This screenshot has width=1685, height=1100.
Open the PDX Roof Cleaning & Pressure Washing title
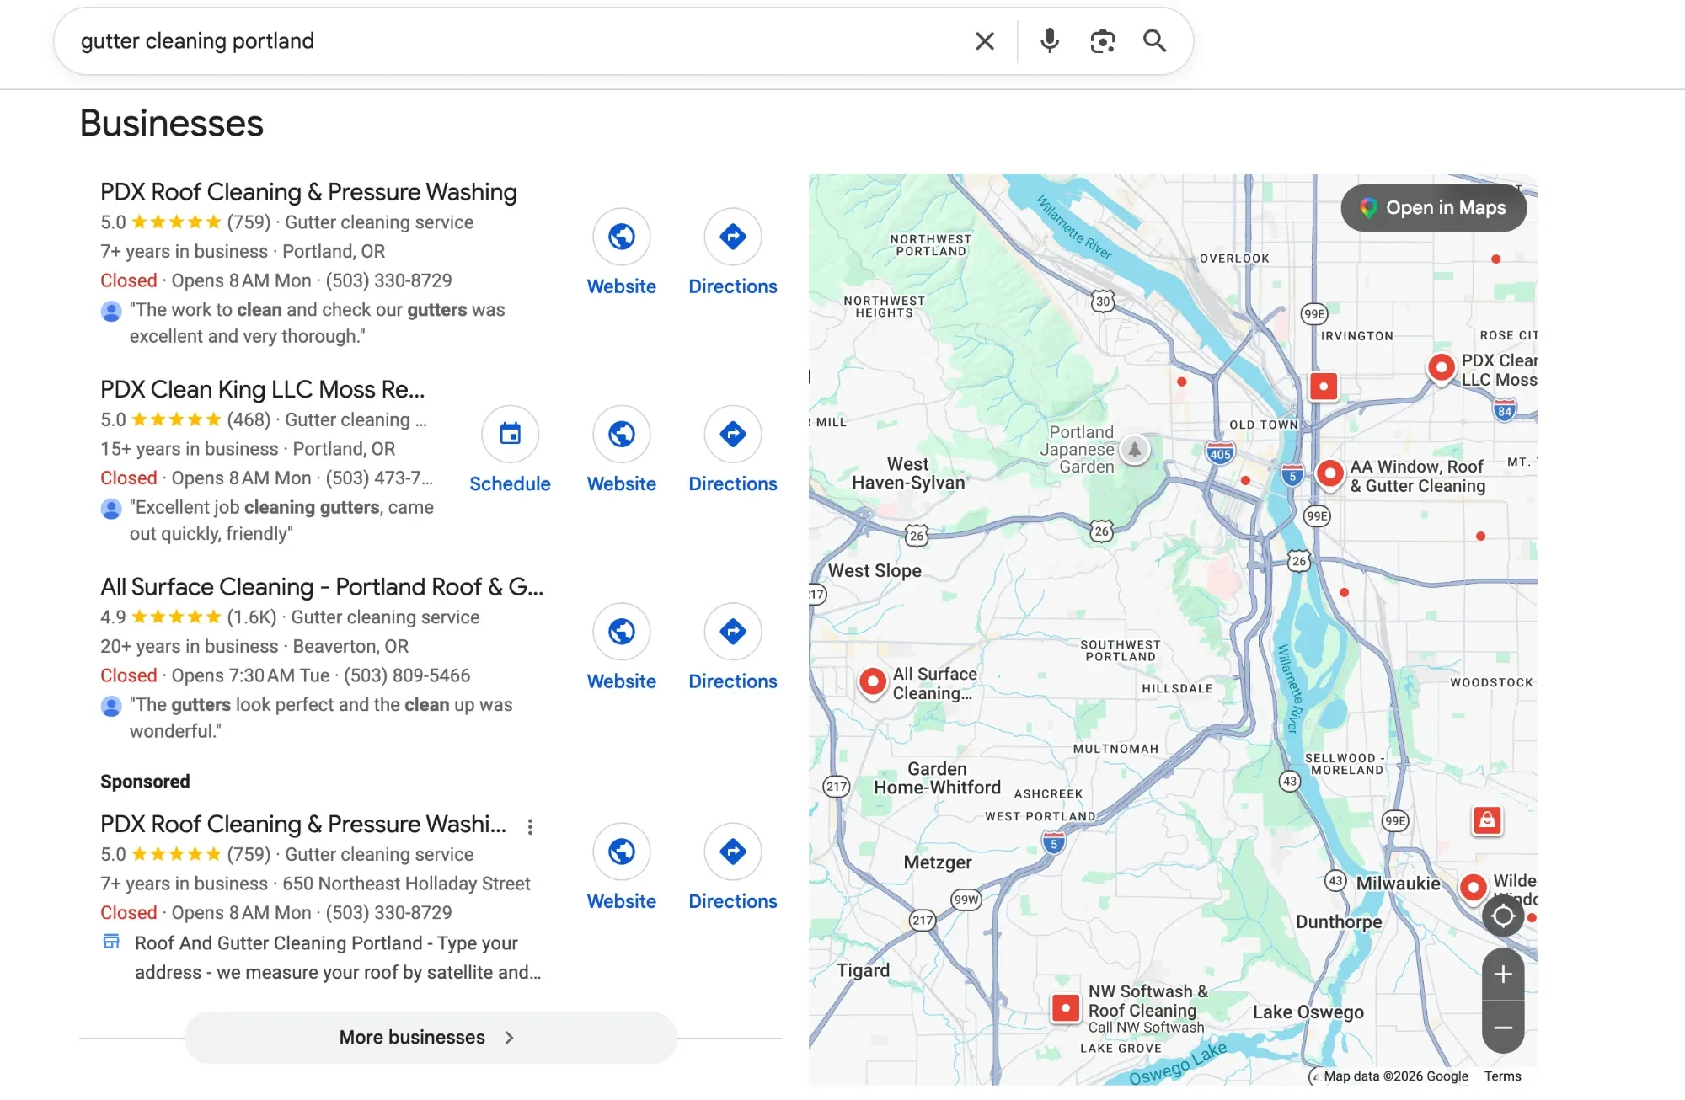coord(308,192)
